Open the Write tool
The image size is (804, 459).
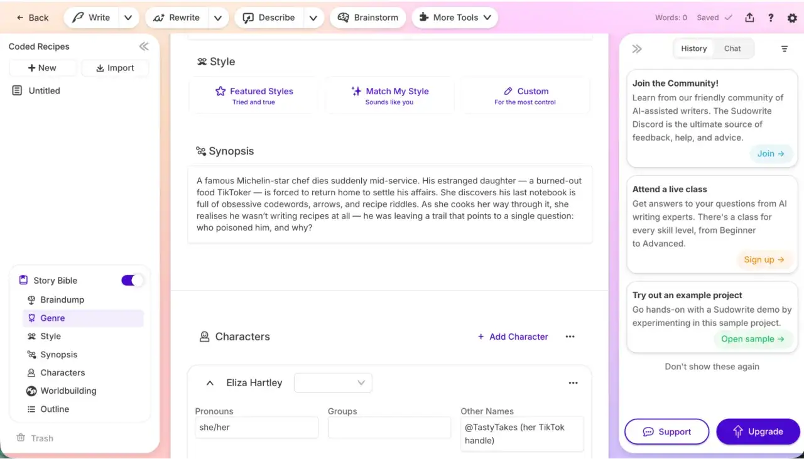tap(91, 18)
